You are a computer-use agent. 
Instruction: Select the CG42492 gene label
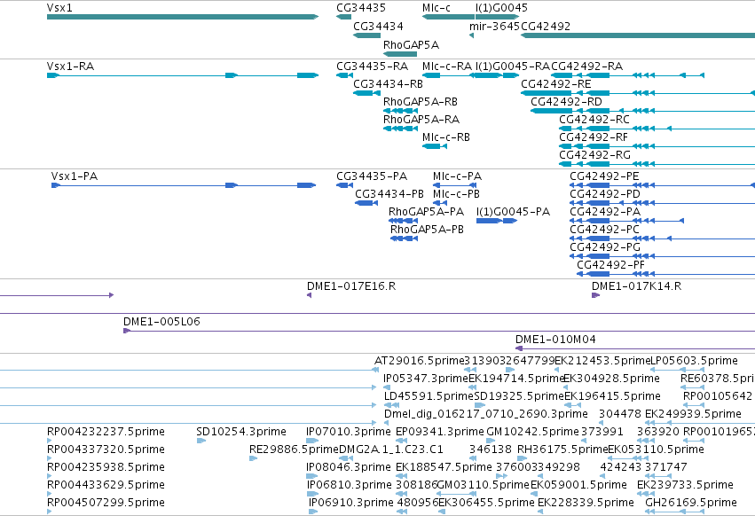tap(546, 27)
